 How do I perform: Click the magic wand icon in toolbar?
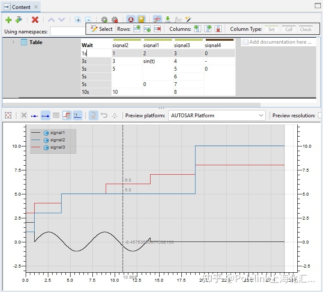click(187, 20)
